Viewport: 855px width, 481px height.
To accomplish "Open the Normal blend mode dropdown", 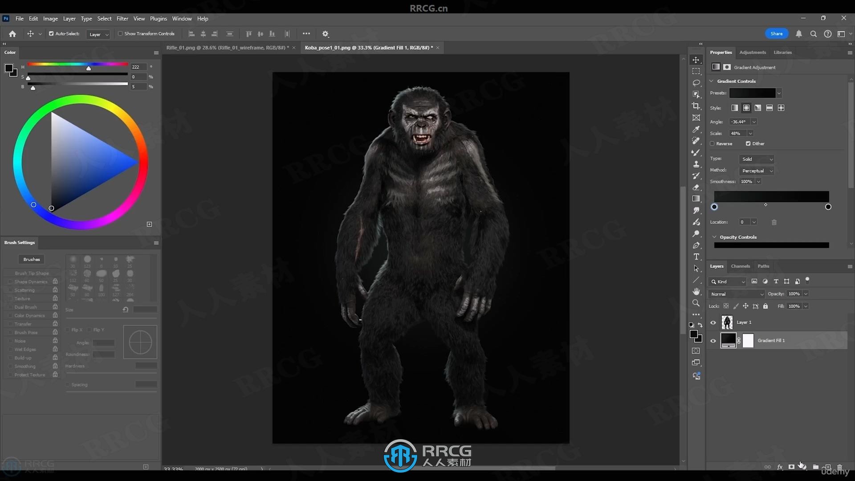I will pyautogui.click(x=737, y=294).
